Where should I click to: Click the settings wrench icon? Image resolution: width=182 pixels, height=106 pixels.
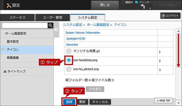pyautogui.click(x=9, y=5)
